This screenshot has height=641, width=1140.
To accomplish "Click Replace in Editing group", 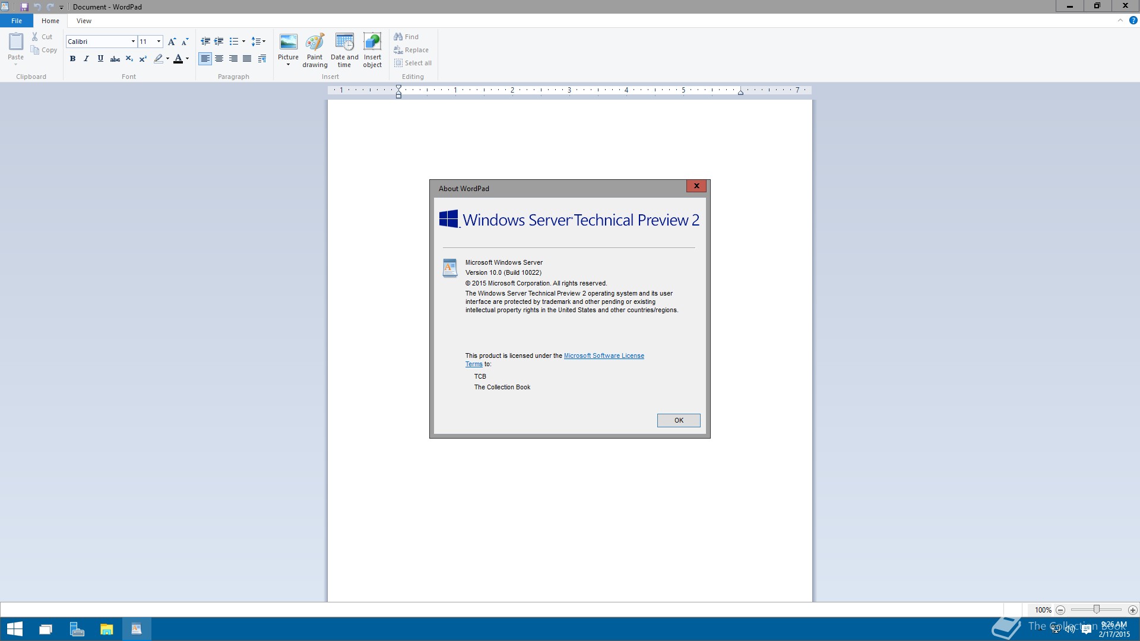I will (411, 50).
